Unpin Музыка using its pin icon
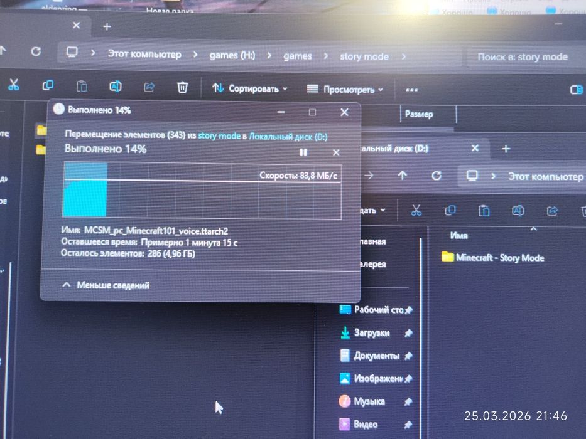 click(408, 401)
